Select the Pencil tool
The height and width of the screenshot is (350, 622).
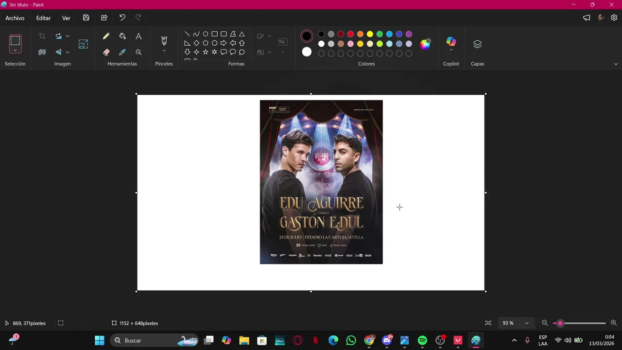(106, 36)
